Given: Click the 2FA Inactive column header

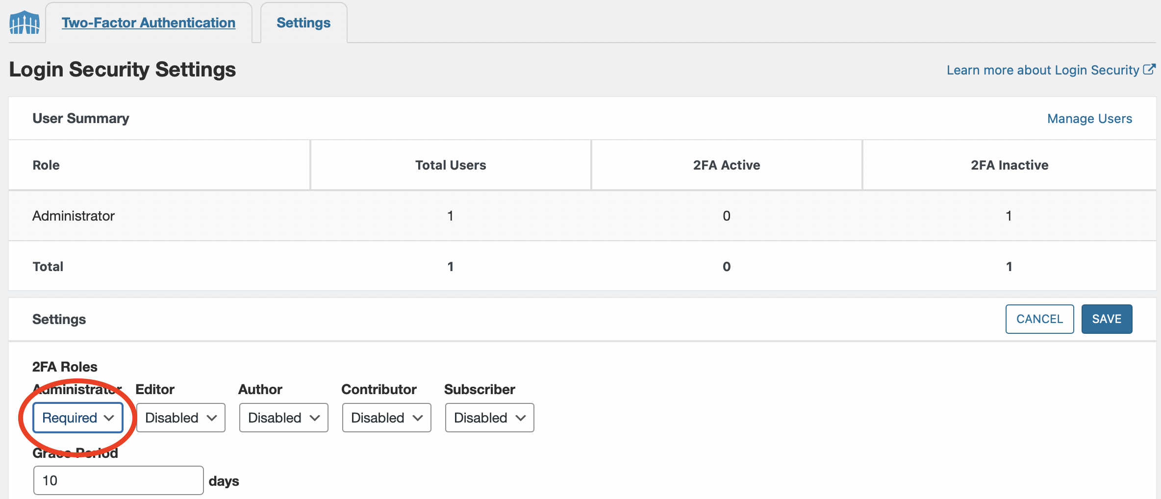Looking at the screenshot, I should tap(1010, 165).
